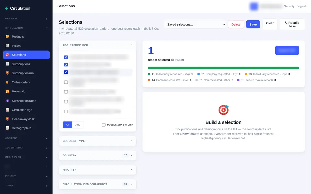Click the Renewals arrows icon
Image resolution: width=311 pixels, height=194 pixels.
pos(7,92)
